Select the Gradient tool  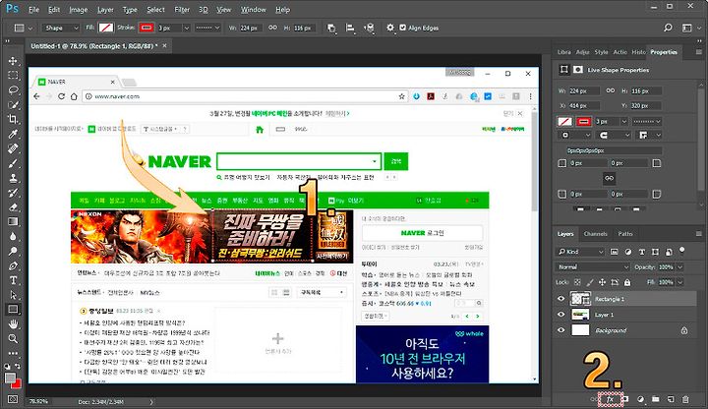13,221
